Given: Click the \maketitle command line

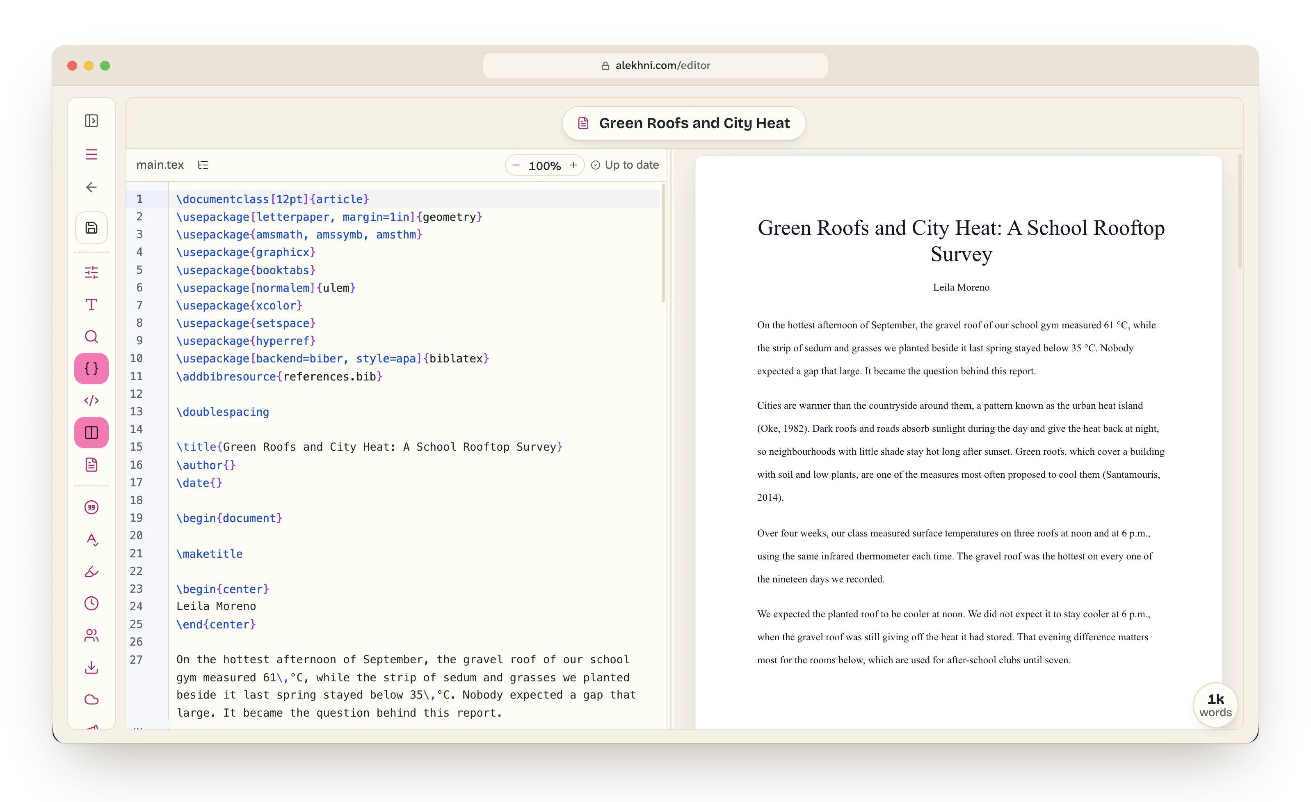Looking at the screenshot, I should pos(210,554).
